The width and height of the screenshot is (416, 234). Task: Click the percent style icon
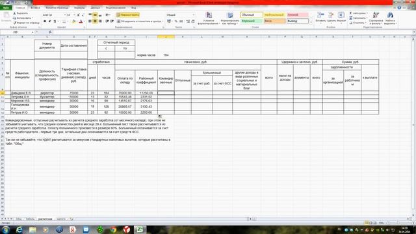(176, 21)
